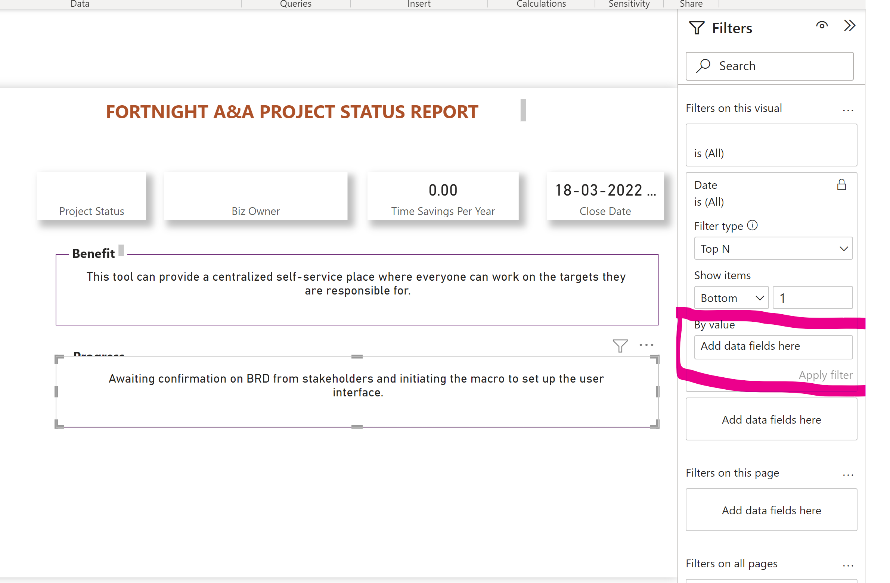Click the Filters on this visual heading
Viewport: 890px width, 583px height.
734,108
